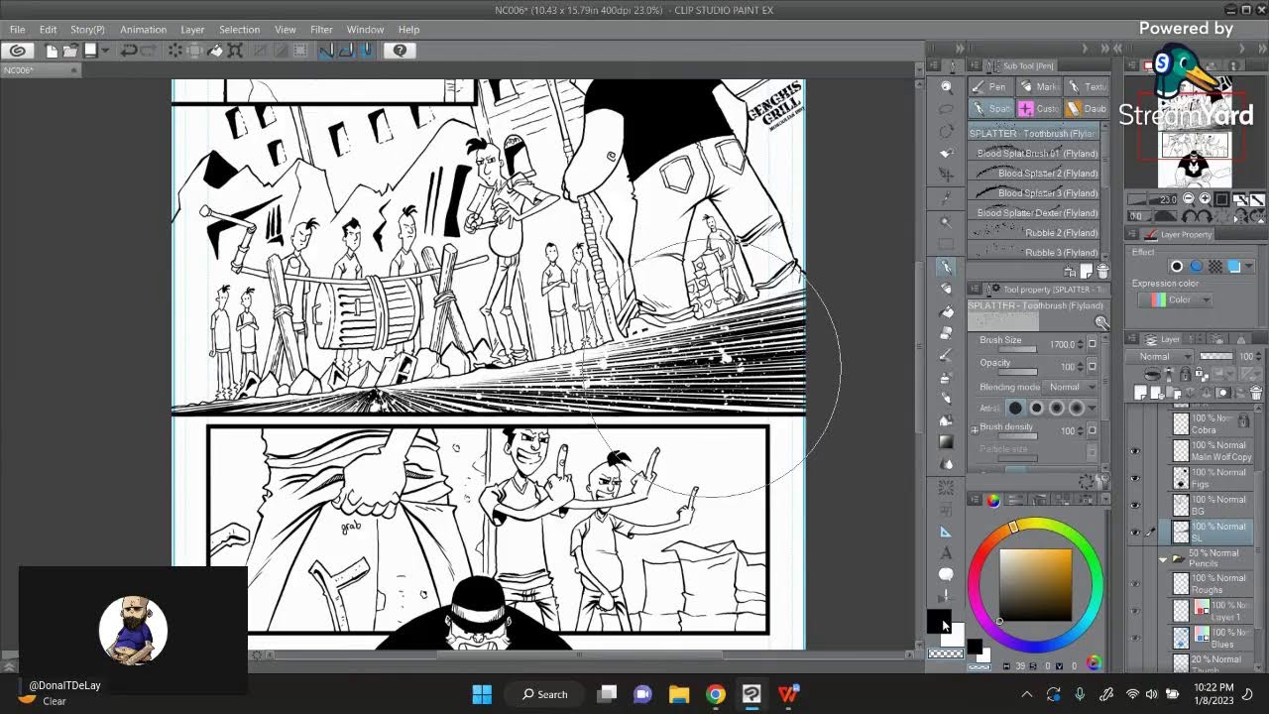This screenshot has height=714, width=1269.
Task: Select the Gradient tool in the toolbox
Action: 946,442
